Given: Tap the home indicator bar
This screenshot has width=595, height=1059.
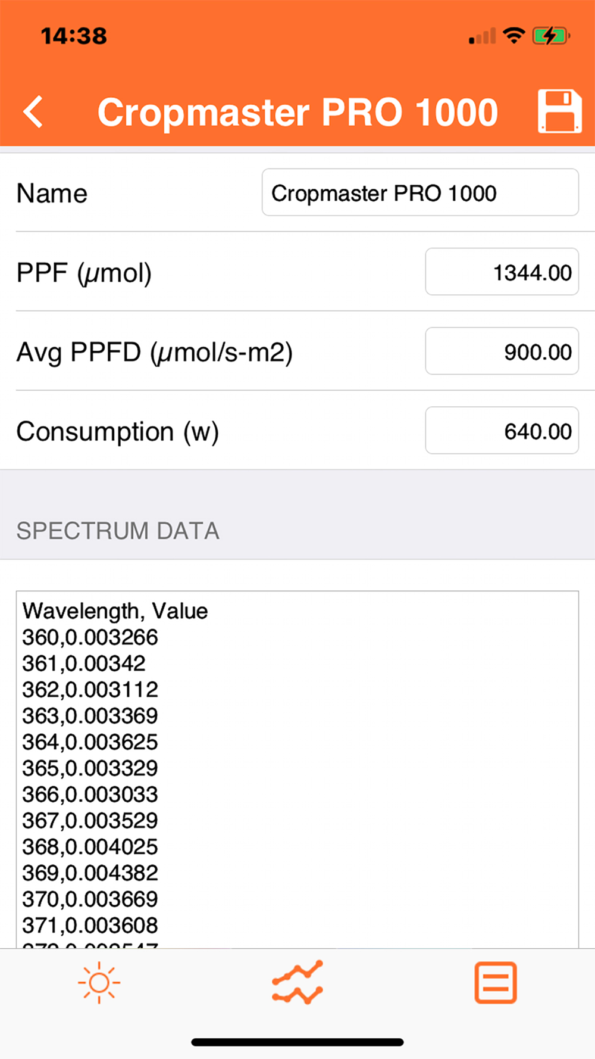Looking at the screenshot, I should [297, 1042].
